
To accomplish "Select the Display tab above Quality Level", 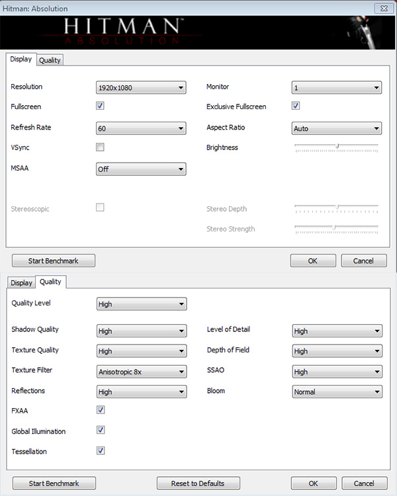I will [x=21, y=283].
